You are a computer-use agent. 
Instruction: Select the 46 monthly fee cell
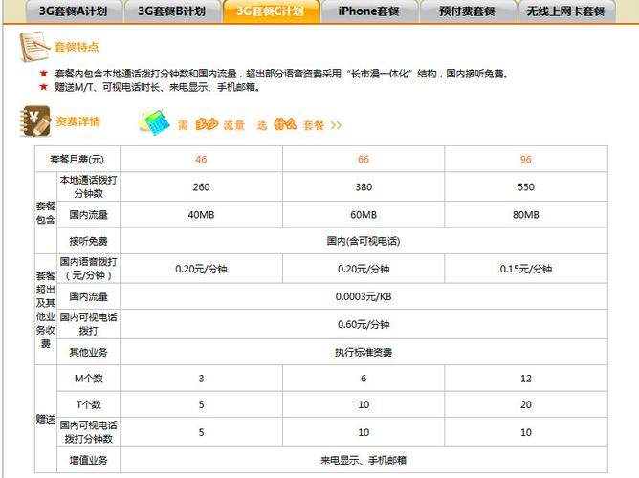click(201, 160)
